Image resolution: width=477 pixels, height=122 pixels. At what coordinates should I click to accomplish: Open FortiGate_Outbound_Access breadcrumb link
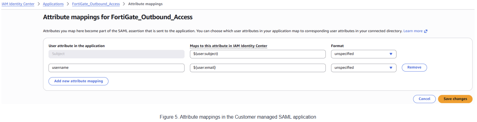click(96, 4)
